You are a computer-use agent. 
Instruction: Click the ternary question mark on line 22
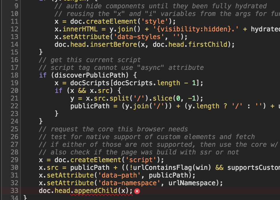click(225, 106)
